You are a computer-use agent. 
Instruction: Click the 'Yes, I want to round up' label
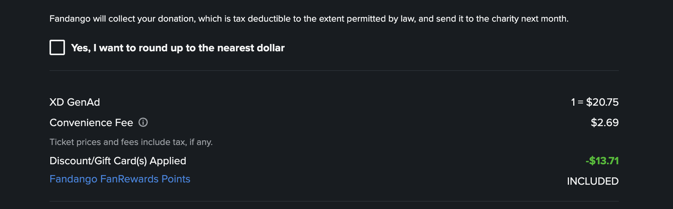[178, 48]
